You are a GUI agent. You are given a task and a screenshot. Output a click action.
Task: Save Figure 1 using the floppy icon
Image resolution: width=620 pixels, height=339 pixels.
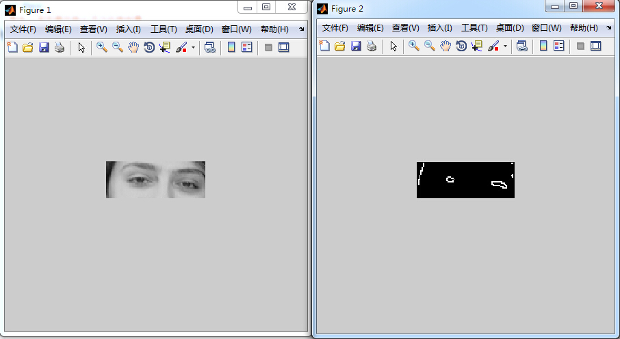click(44, 47)
